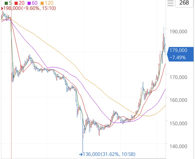Click the 160,000 price axis label
Image resolution: width=195 pixels, height=159 pixels.
(178, 100)
